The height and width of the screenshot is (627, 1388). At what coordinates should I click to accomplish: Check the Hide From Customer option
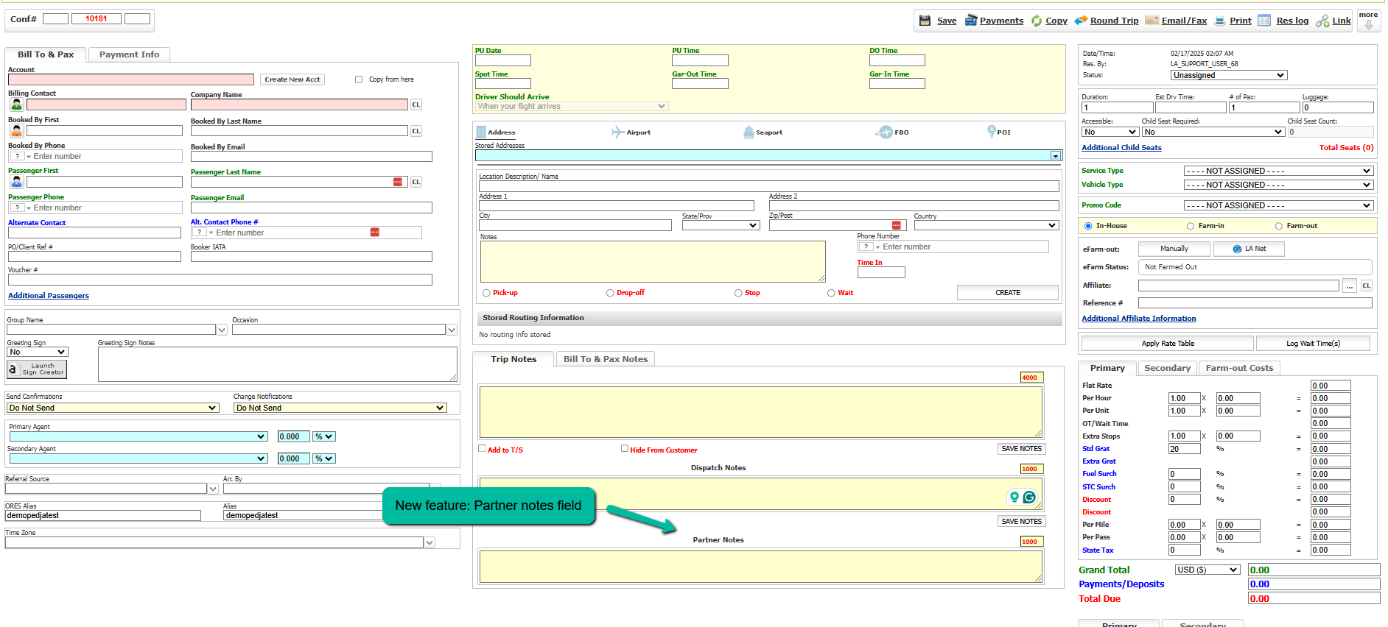625,448
